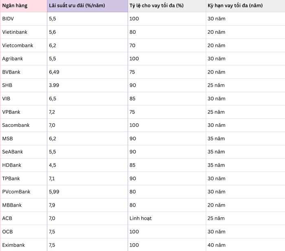The image size is (285, 251).
Task: Select the OCB bank name cell
Action: click(24, 231)
